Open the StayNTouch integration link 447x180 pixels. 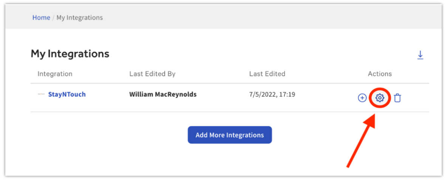[x=67, y=95]
